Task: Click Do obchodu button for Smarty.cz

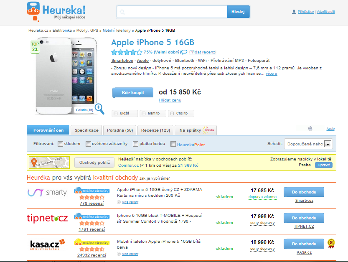Action: click(x=304, y=192)
